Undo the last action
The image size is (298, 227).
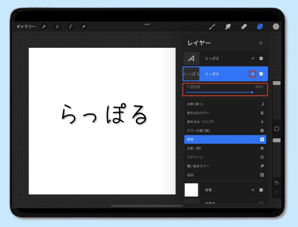[276, 183]
